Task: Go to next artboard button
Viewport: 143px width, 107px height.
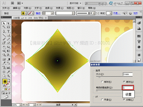Action: (37, 105)
